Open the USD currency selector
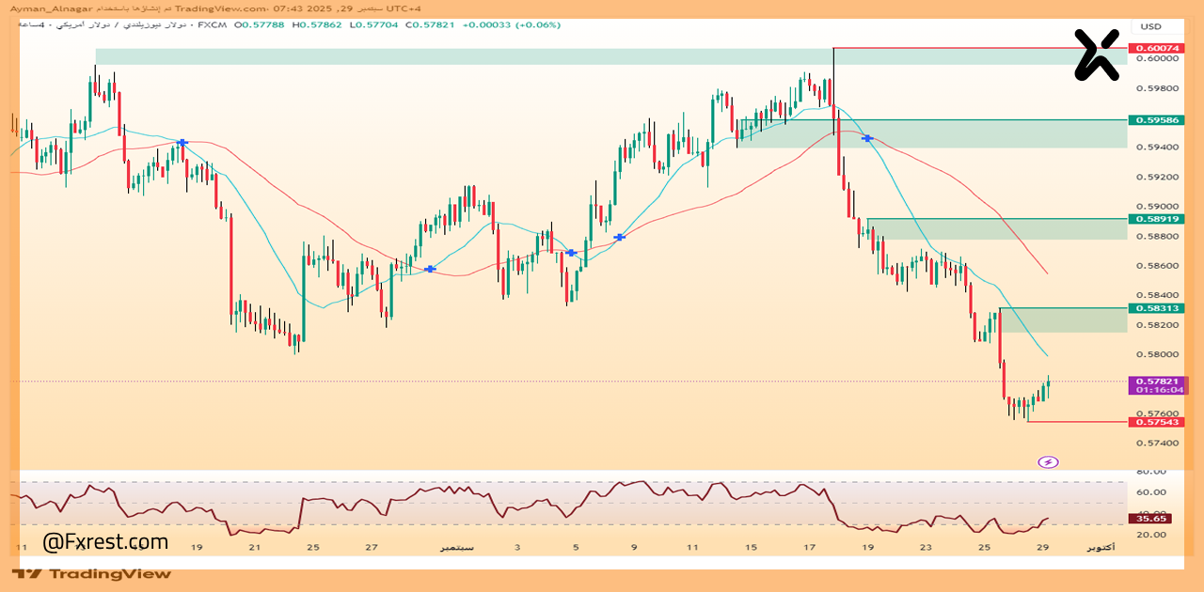 1150,26
